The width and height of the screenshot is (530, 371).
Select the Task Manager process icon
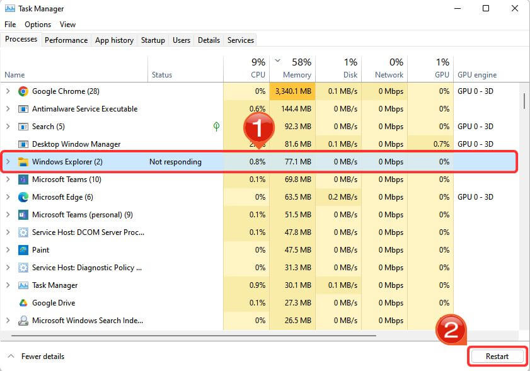24,285
